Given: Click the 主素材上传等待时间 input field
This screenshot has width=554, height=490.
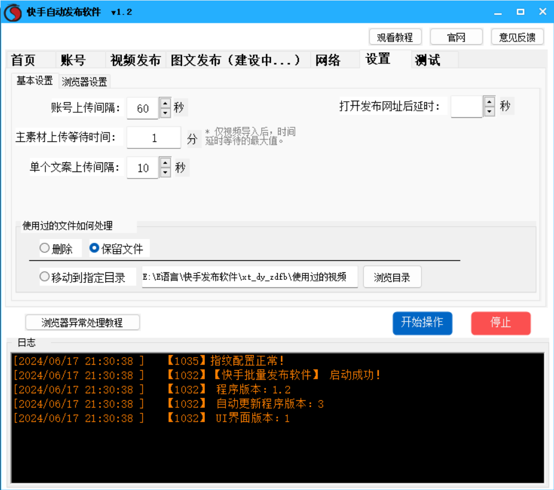Looking at the screenshot, I should point(154,137).
